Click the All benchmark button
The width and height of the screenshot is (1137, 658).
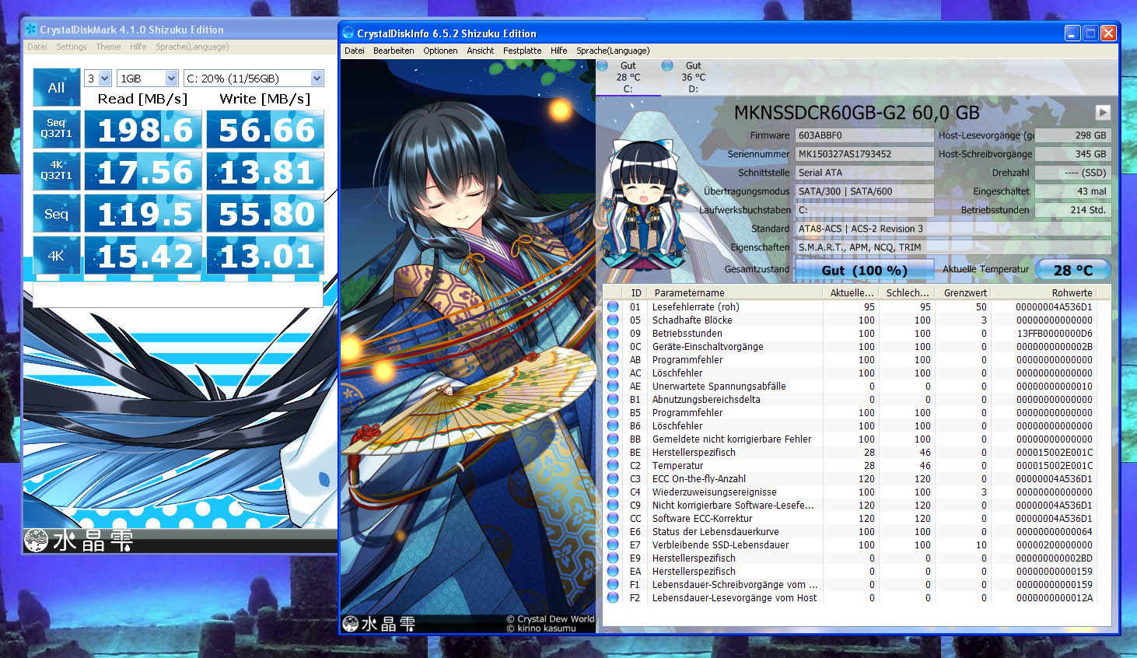(57, 88)
